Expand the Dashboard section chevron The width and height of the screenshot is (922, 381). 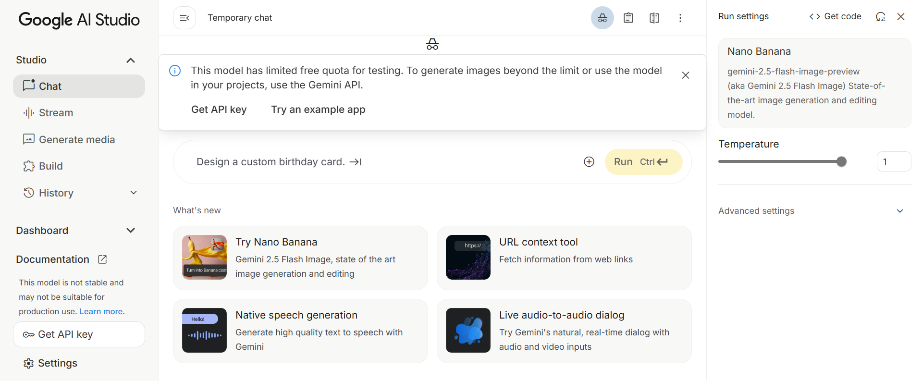[x=131, y=231]
